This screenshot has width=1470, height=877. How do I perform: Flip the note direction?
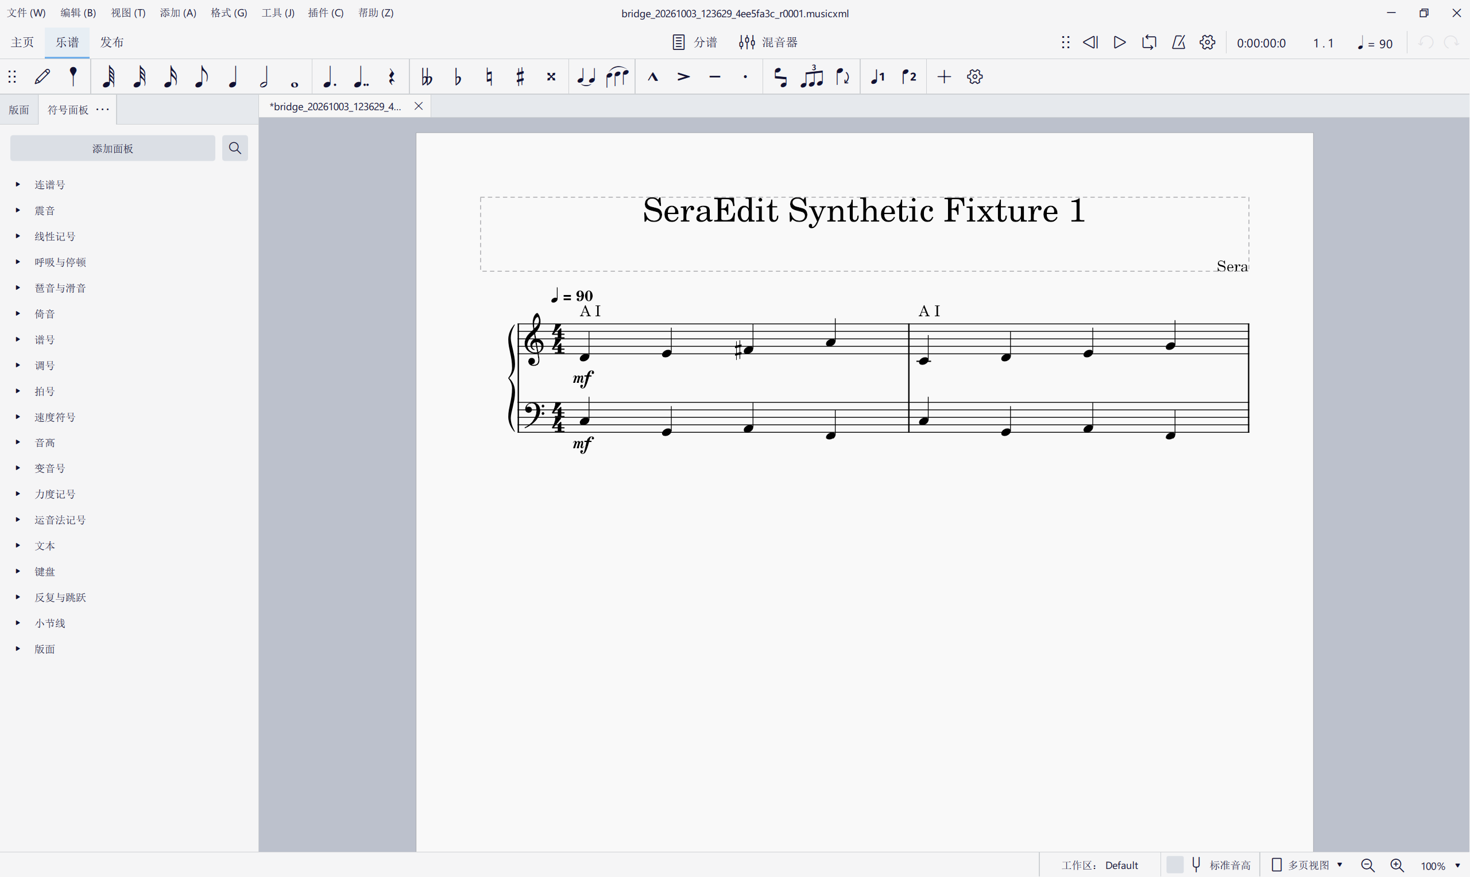(x=843, y=77)
